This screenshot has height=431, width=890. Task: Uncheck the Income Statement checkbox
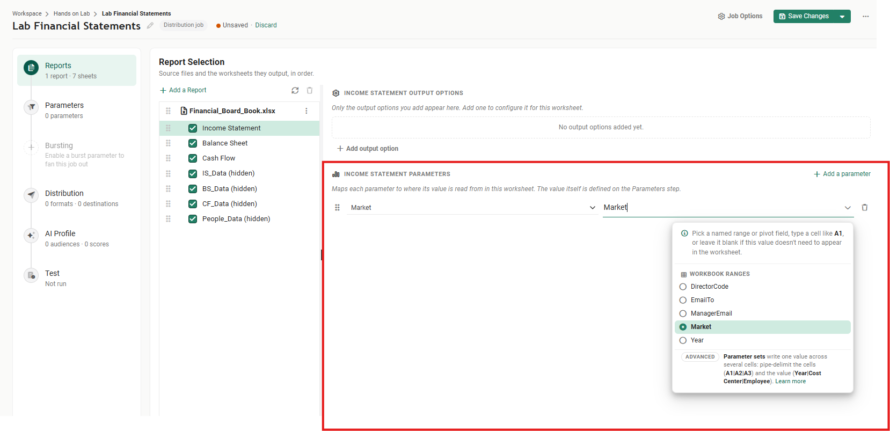point(193,128)
